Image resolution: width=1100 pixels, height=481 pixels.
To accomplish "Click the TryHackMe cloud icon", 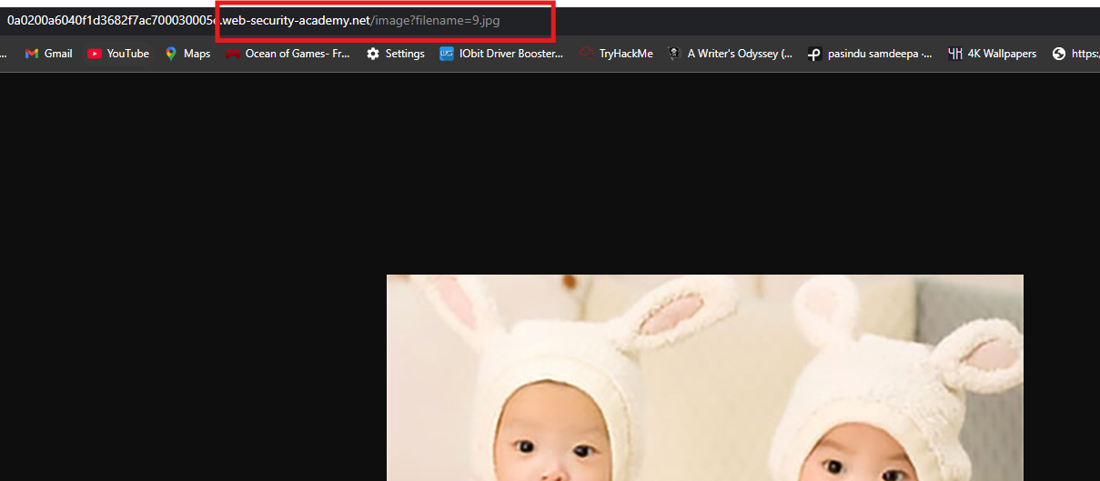I will [x=587, y=54].
